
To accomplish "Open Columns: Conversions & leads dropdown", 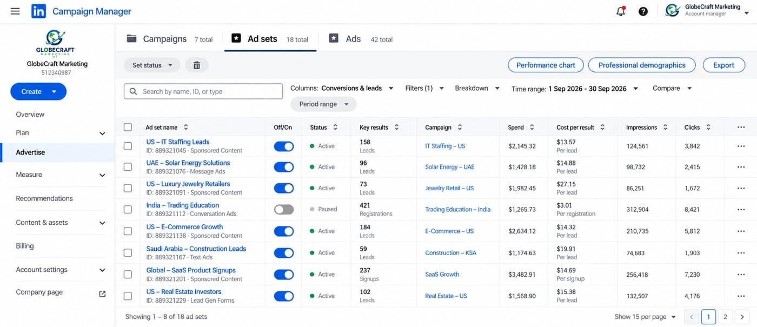I will (x=342, y=88).
